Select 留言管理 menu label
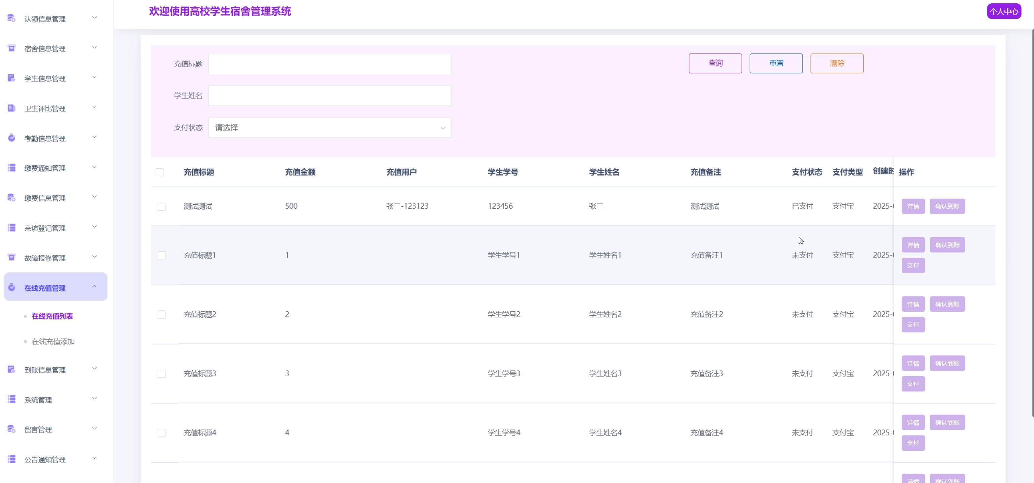The height and width of the screenshot is (483, 1034). (x=38, y=429)
